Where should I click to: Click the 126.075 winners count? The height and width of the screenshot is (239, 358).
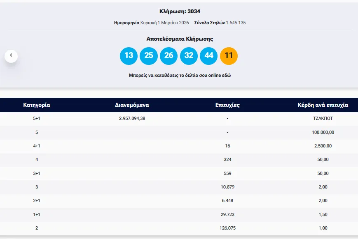click(227, 228)
